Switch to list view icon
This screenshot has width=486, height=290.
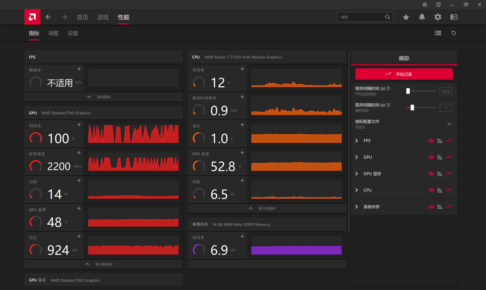pos(438,33)
